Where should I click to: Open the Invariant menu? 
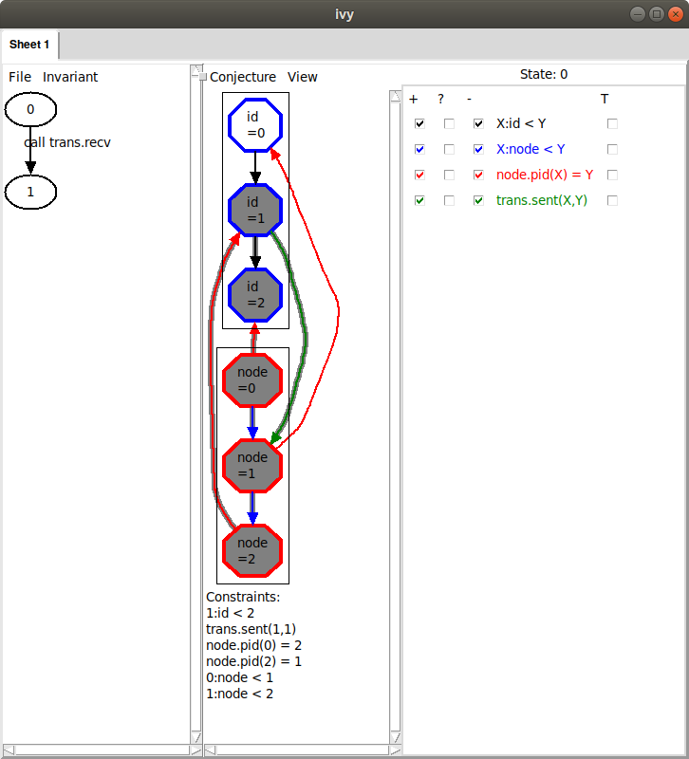[x=70, y=77]
